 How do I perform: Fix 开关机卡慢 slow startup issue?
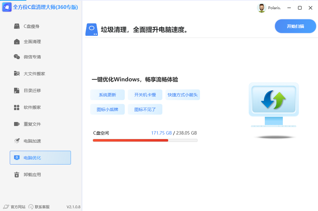(145, 95)
